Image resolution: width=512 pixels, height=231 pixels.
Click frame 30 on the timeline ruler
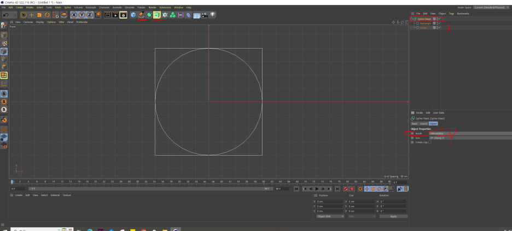[x=137, y=182]
